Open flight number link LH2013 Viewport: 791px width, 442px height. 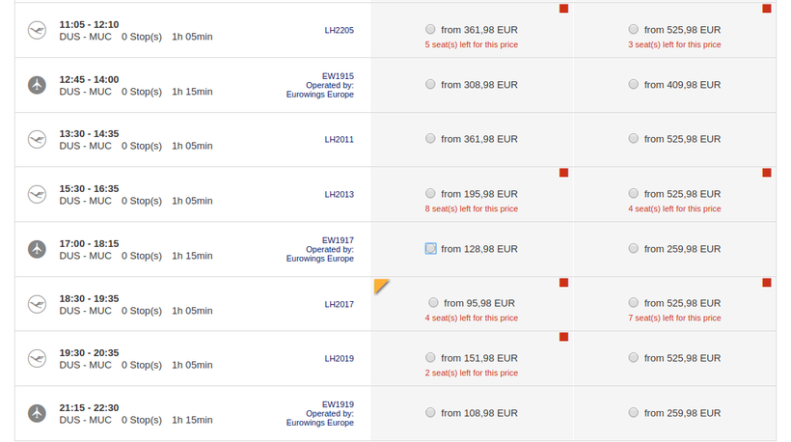(339, 194)
